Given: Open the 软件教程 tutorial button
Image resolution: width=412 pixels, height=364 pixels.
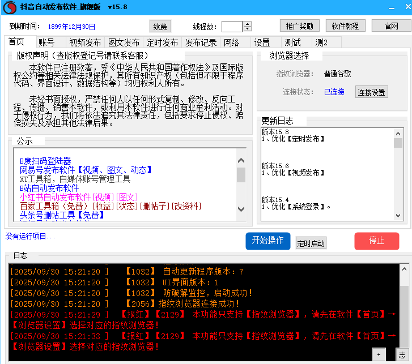Looking at the screenshot, I should coord(345,25).
